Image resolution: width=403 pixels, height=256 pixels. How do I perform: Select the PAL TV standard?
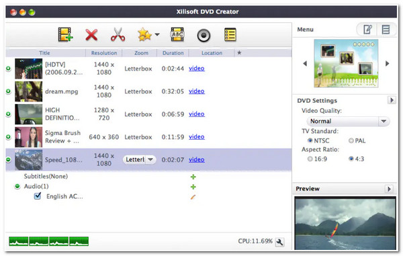point(351,140)
